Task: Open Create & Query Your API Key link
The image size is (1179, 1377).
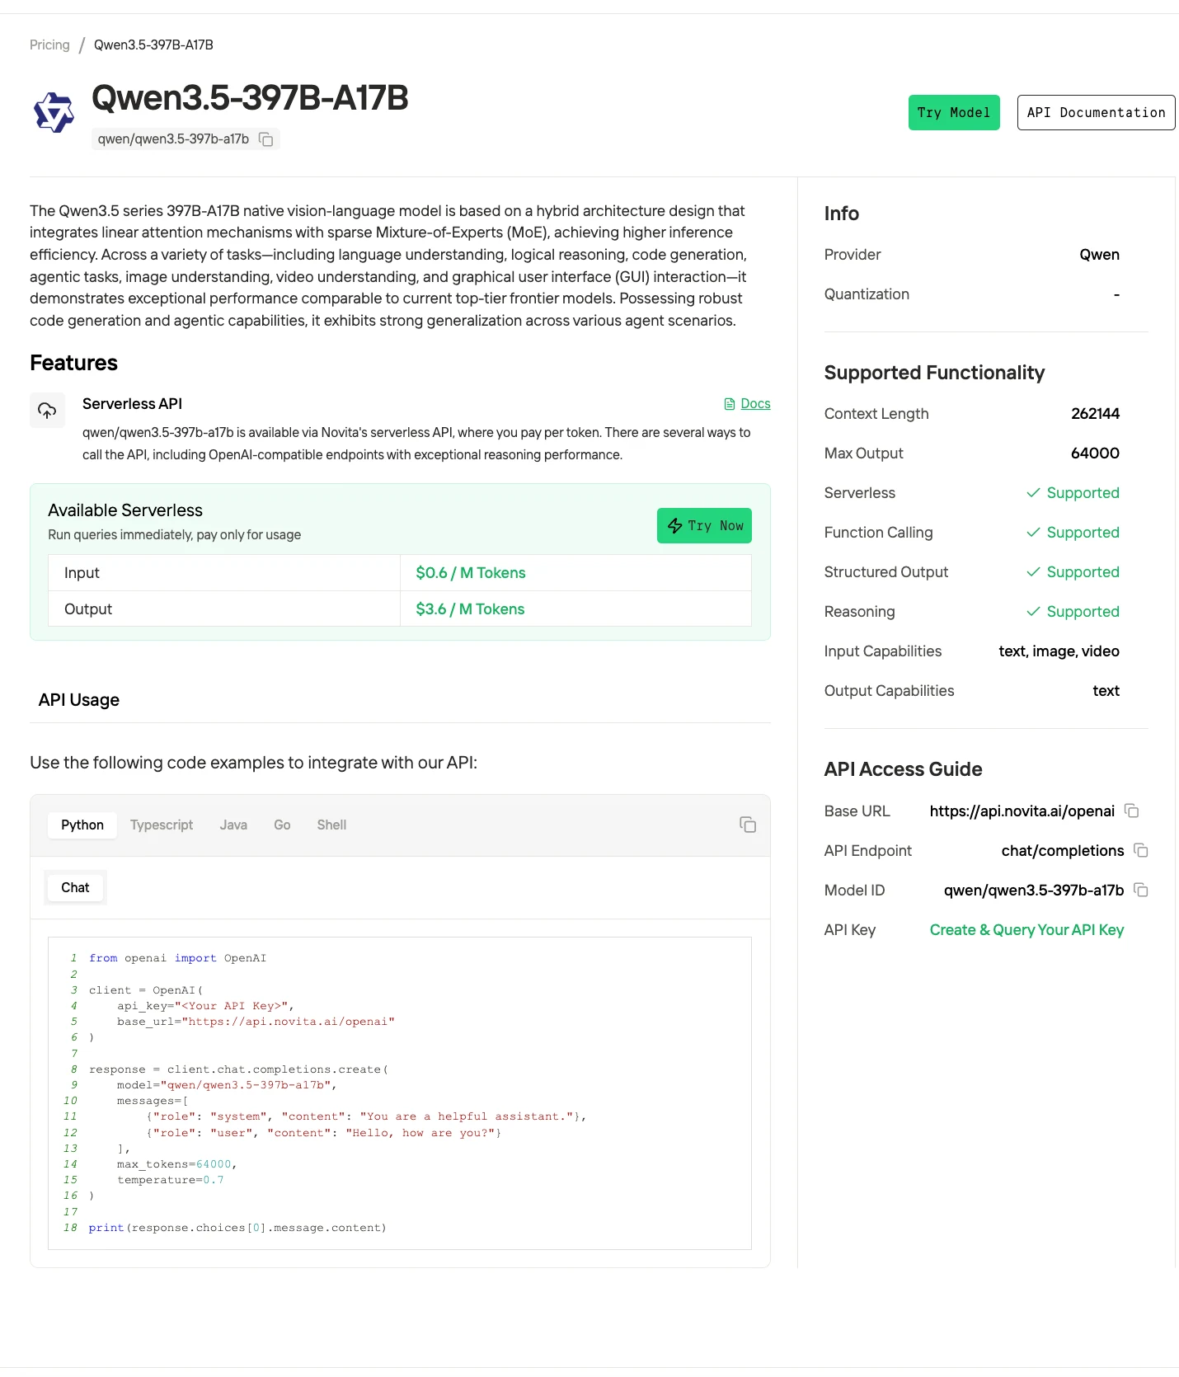Action: tap(1026, 929)
